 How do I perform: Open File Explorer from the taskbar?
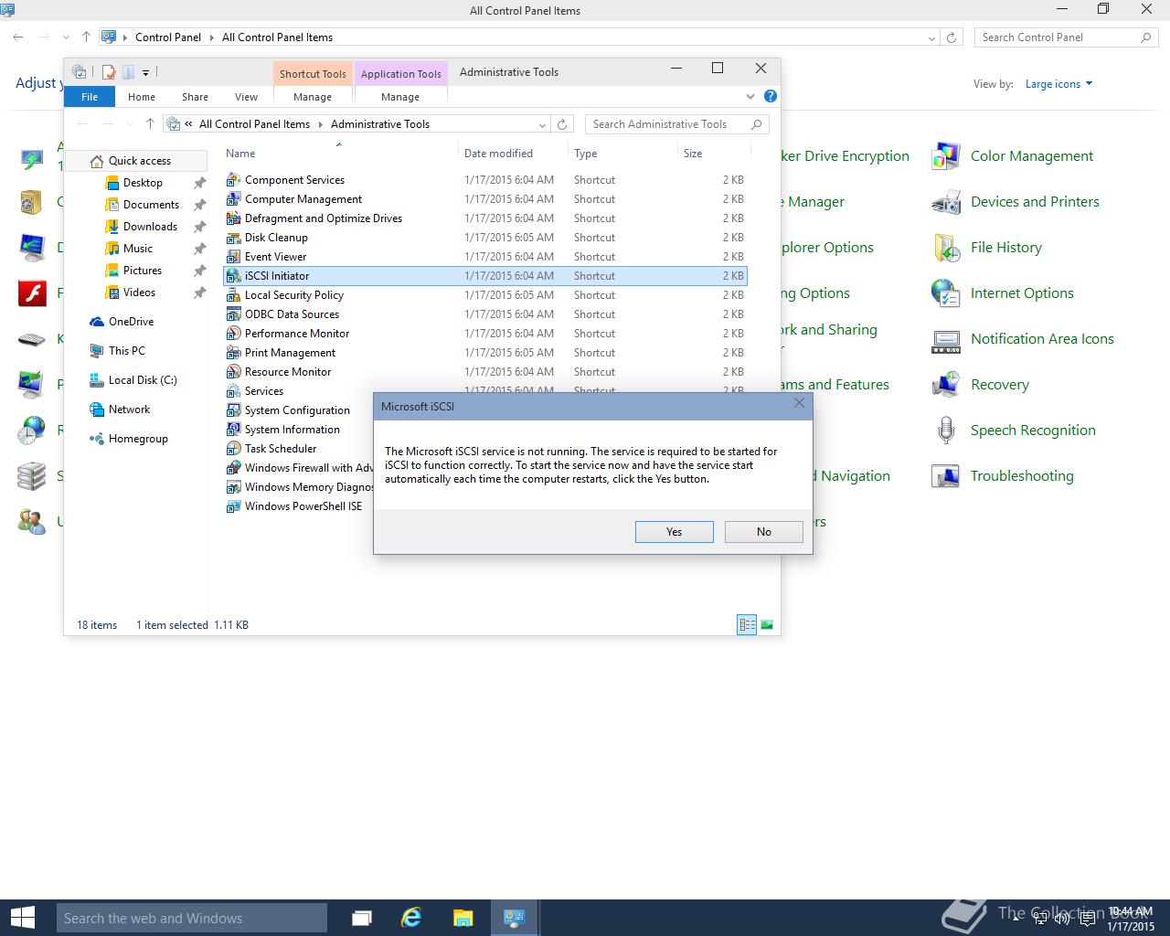[x=463, y=918]
